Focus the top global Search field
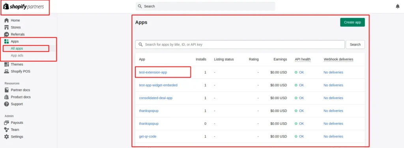The width and height of the screenshot is (404, 148). coord(205,6)
